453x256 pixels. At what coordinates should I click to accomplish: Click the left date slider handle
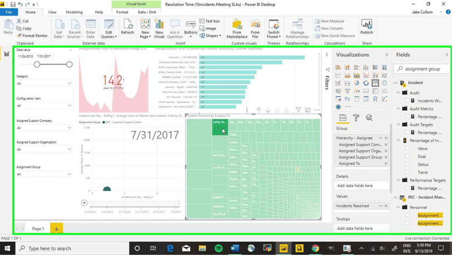tap(37, 65)
